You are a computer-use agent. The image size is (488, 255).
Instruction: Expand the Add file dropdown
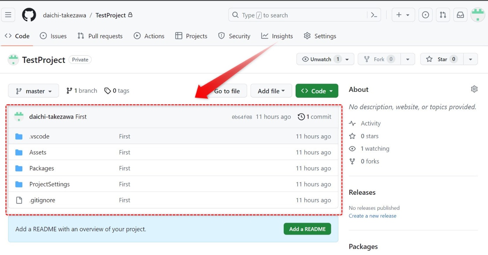coord(271,91)
